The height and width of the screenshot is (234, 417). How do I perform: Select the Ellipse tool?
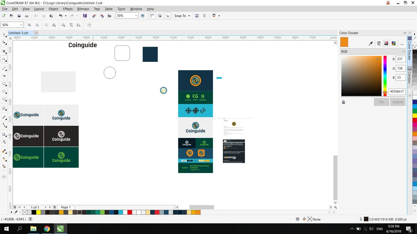(4, 91)
